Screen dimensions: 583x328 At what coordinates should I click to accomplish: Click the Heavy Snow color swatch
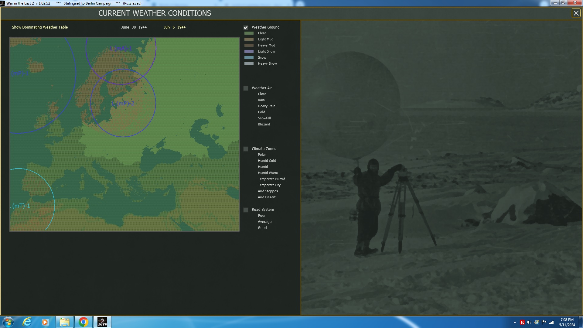tap(249, 64)
